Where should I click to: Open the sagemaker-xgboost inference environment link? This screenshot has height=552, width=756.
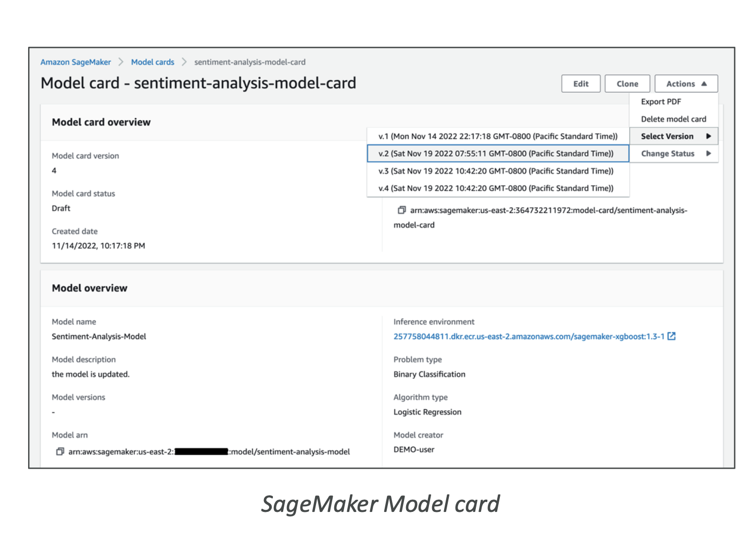[x=528, y=336]
